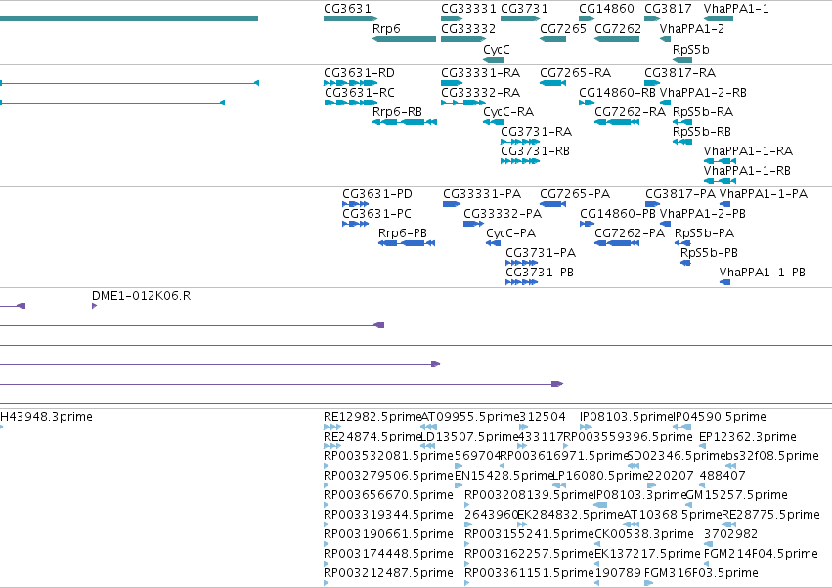This screenshot has width=832, height=588.
Task: Select the Rrp6-RB transcript
Action: [398, 112]
